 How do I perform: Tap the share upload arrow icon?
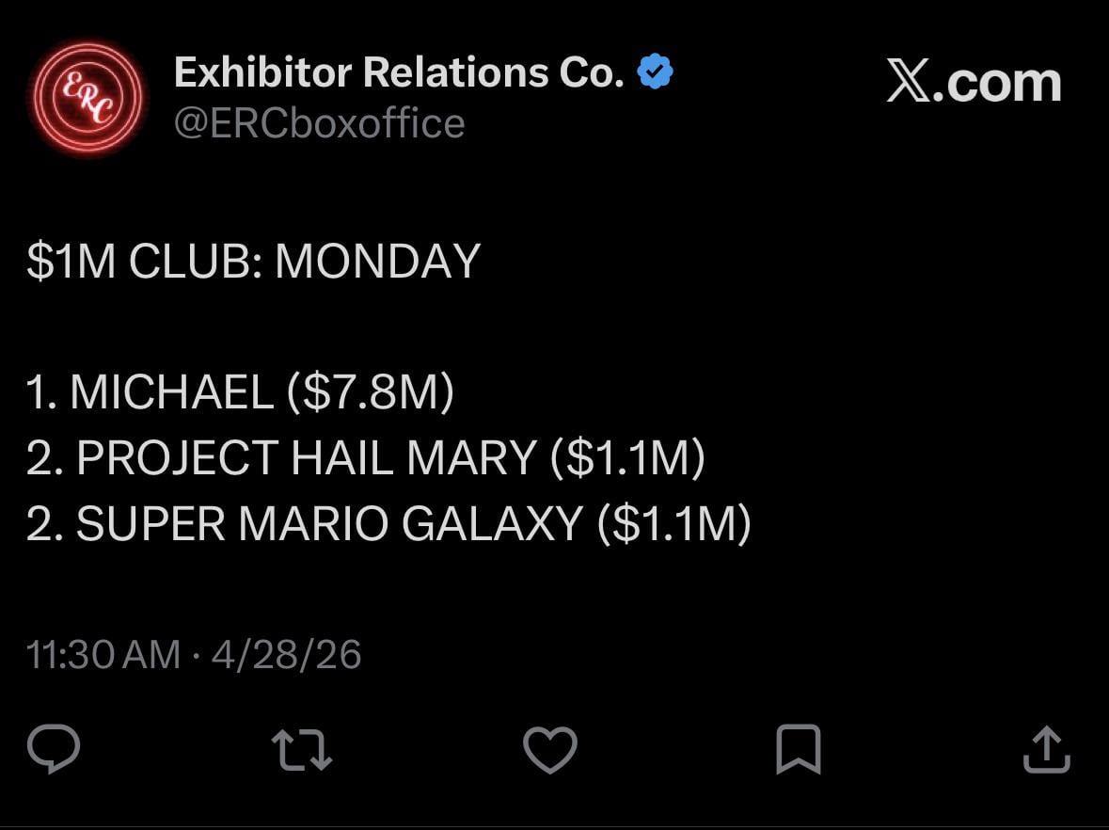(1046, 750)
